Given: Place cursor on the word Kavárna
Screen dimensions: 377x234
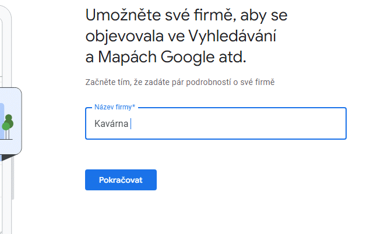Looking at the screenshot, I should (x=111, y=124).
